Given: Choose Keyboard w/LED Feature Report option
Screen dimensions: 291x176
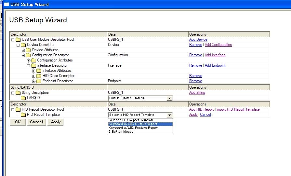Looking at the screenshot, I should pos(134,128).
